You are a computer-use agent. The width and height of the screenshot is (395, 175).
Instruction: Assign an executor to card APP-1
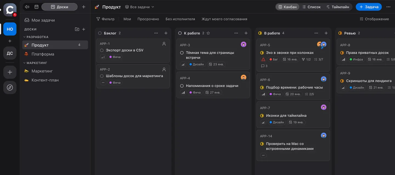click(x=164, y=43)
